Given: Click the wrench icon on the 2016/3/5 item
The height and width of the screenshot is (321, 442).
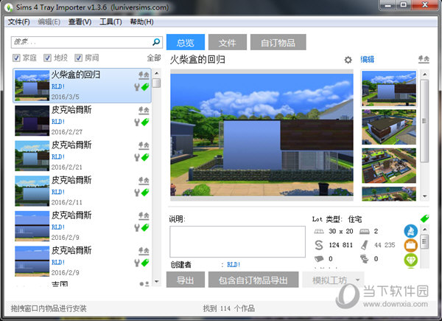Looking at the screenshot, I should (137, 87).
